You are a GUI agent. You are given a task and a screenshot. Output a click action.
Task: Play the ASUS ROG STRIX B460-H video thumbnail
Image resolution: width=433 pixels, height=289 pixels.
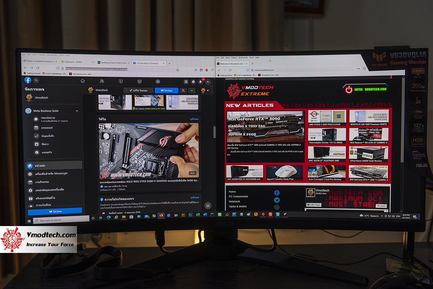pyautogui.click(x=149, y=151)
